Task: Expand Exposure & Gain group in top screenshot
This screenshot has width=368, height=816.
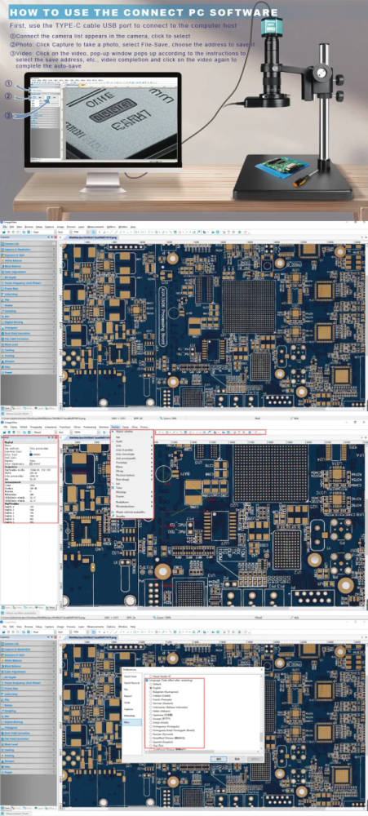Action: [28, 255]
